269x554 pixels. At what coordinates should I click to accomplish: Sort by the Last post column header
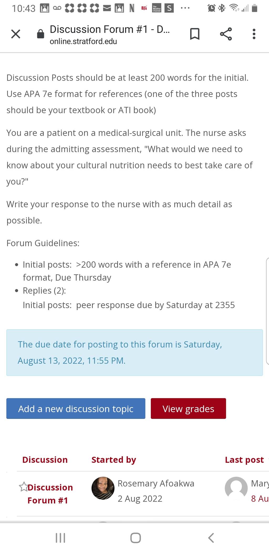[x=244, y=460]
